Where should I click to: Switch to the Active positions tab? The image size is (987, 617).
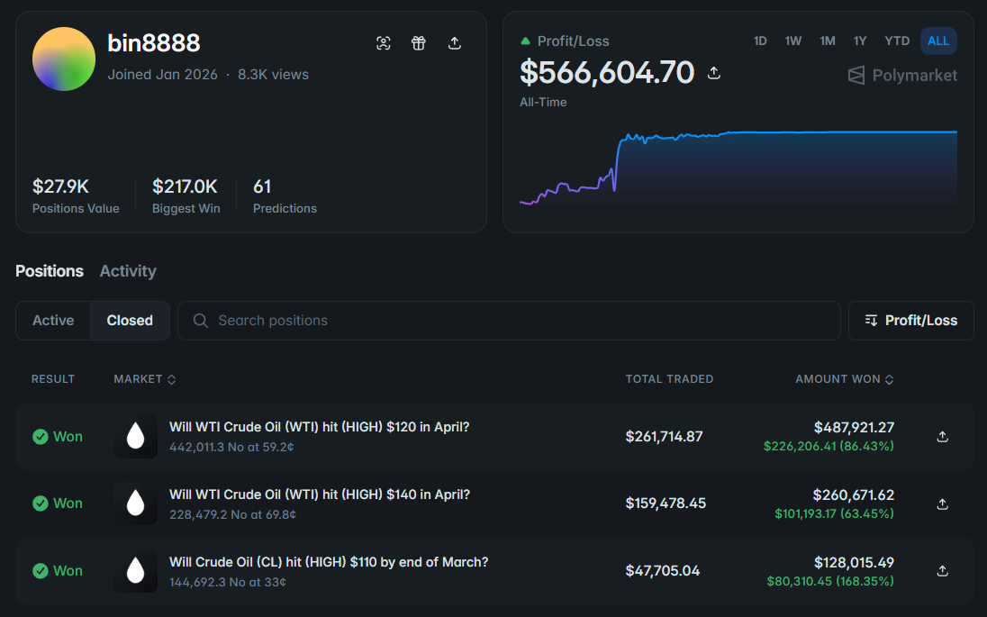pos(53,321)
